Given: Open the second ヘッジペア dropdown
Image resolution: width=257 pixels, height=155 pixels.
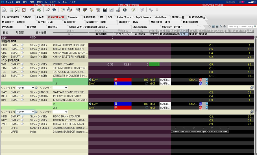Looking at the screenshot, I should [x=60, y=112].
